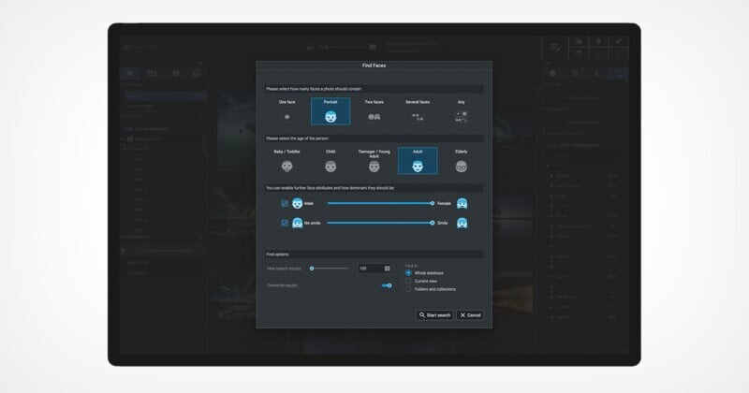Click the Max search results stepper arrows
749x393 pixels.
(387, 269)
